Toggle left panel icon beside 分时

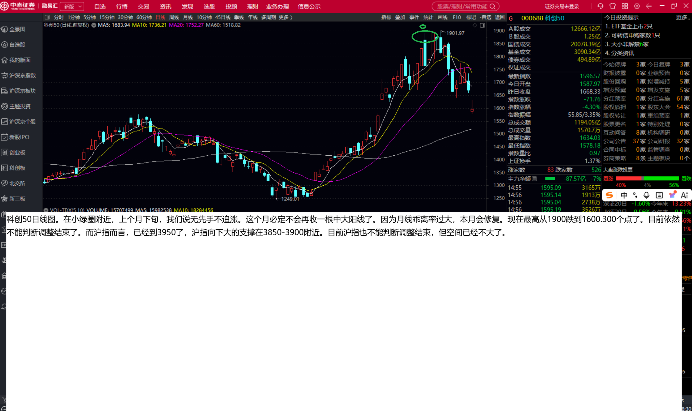click(x=47, y=17)
